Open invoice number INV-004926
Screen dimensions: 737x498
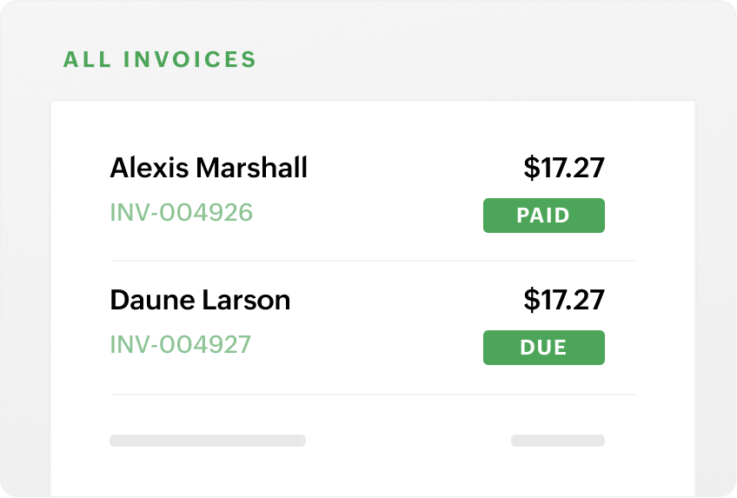tap(181, 212)
